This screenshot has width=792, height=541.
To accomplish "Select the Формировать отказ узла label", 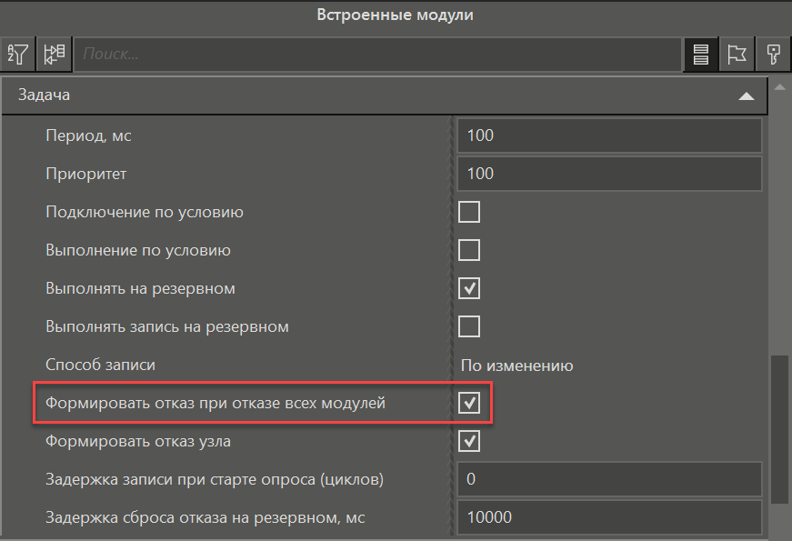I will point(138,442).
